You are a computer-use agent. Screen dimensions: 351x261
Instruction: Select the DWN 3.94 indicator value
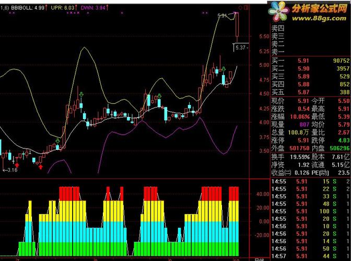coord(93,8)
